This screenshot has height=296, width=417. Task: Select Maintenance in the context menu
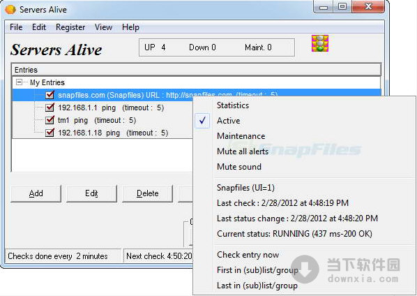point(305,136)
